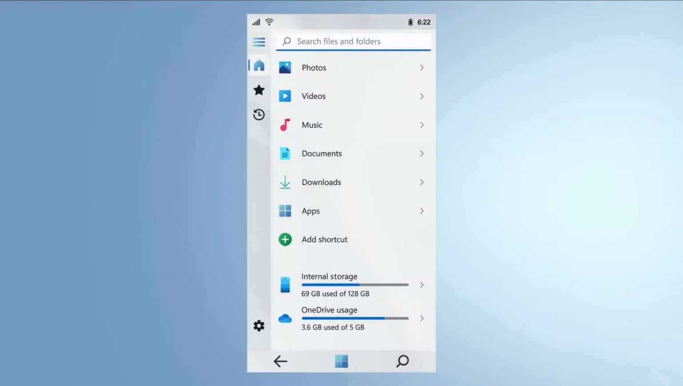Toggle to Recent history view

259,115
